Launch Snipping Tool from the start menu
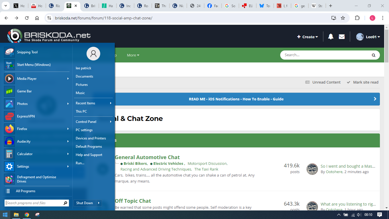This screenshot has width=389, height=219. 27,52
